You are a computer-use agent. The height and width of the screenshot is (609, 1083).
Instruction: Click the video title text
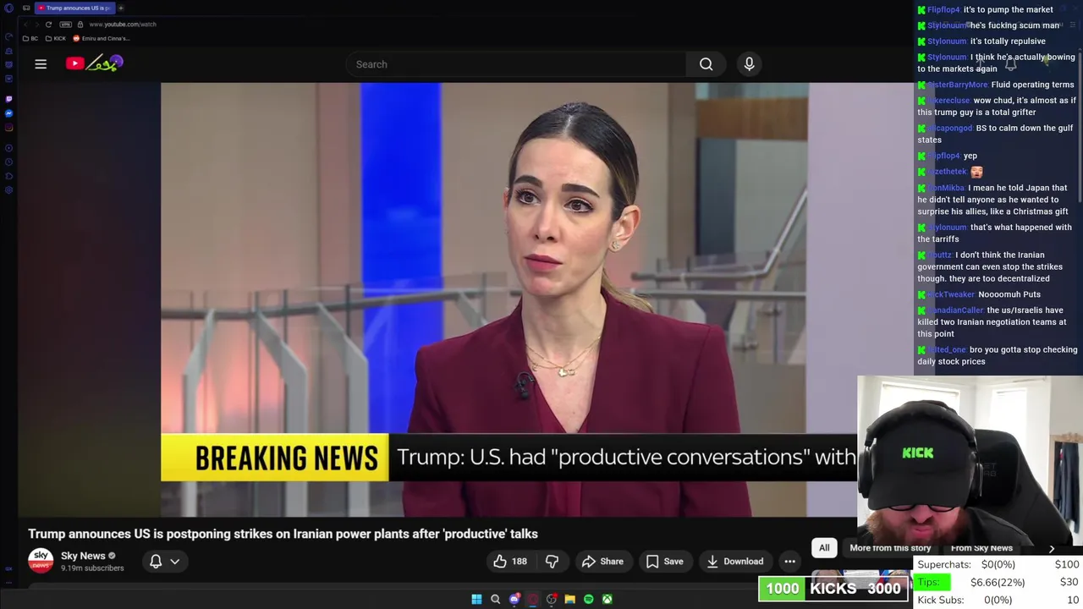pyautogui.click(x=283, y=534)
